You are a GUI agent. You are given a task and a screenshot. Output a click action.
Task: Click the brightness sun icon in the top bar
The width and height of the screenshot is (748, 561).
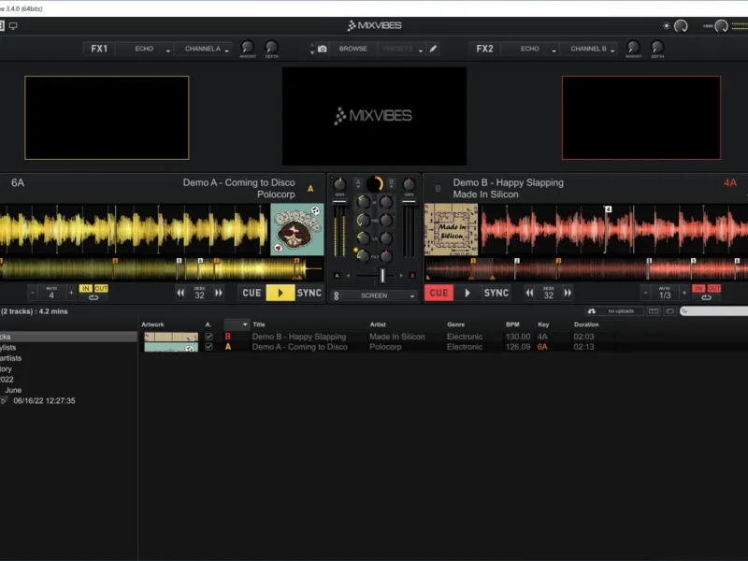[667, 26]
